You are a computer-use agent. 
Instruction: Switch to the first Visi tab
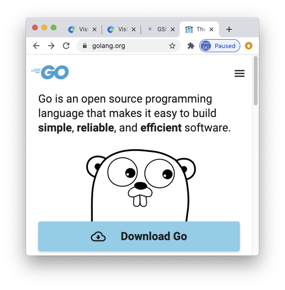(x=79, y=29)
